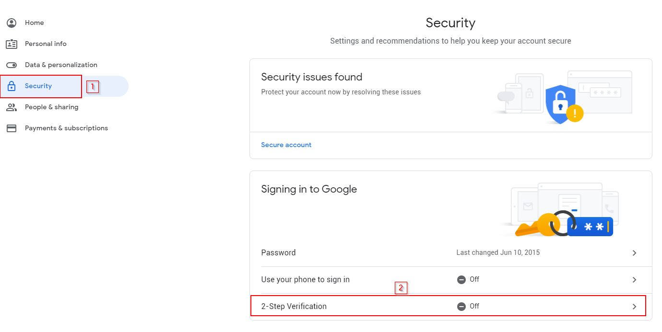Navigate to Home in the sidebar
The image size is (662, 332).
[x=34, y=23]
